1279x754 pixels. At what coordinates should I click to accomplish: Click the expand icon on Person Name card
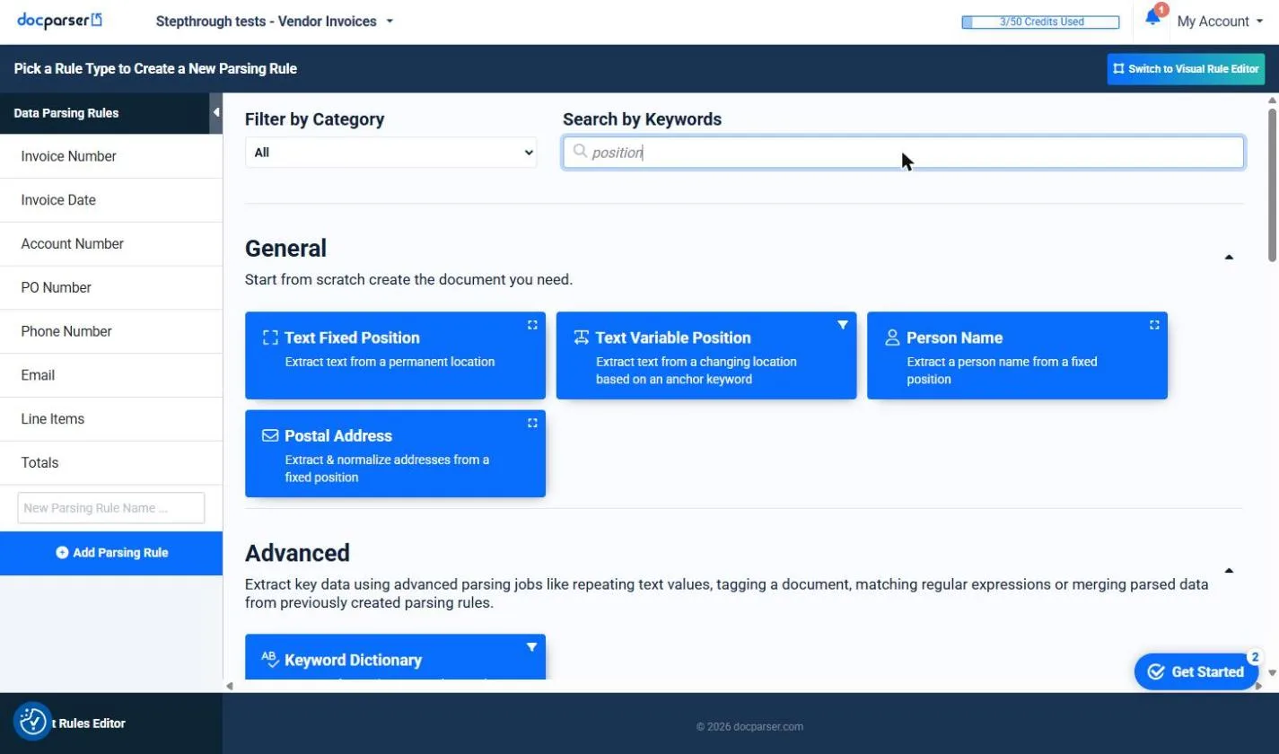[x=1154, y=325]
